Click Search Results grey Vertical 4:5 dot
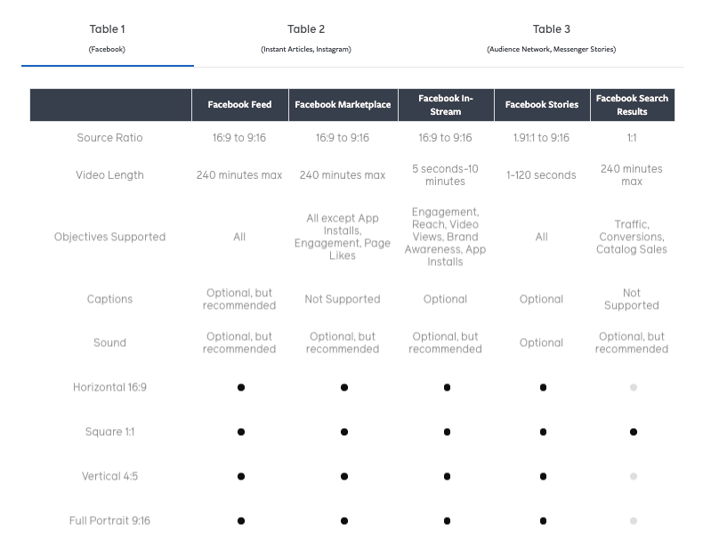The image size is (719, 549). (x=634, y=477)
